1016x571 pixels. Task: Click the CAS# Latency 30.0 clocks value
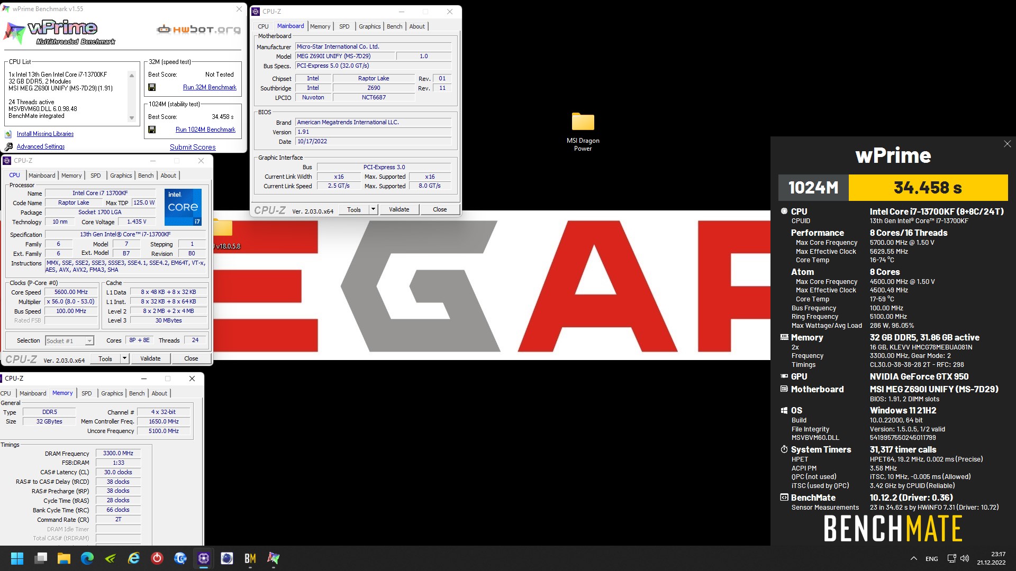coord(118,472)
